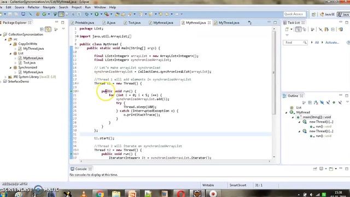This screenshot has width=350, height=197.
Task: Toggle Show Whitespace Characters pilcrow button
Action: pyautogui.click(x=79, y=14)
